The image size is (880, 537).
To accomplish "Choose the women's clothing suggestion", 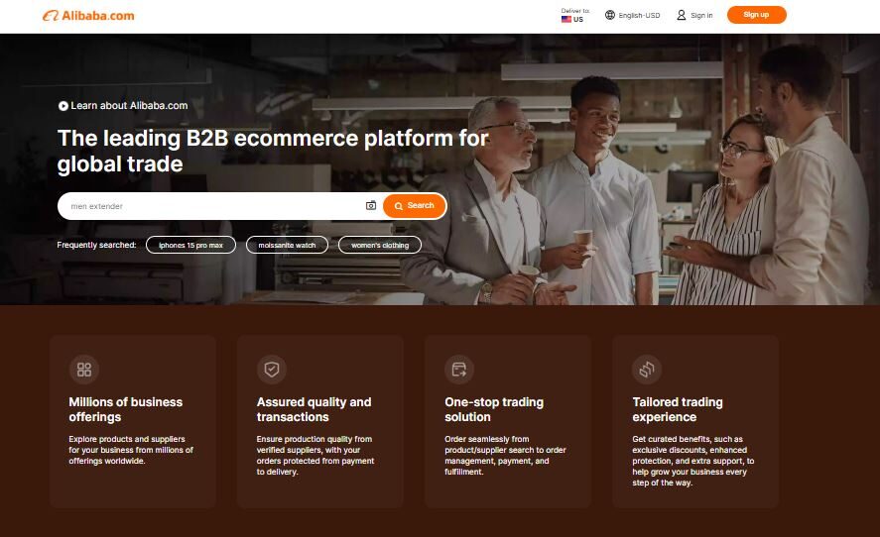I will click(380, 245).
